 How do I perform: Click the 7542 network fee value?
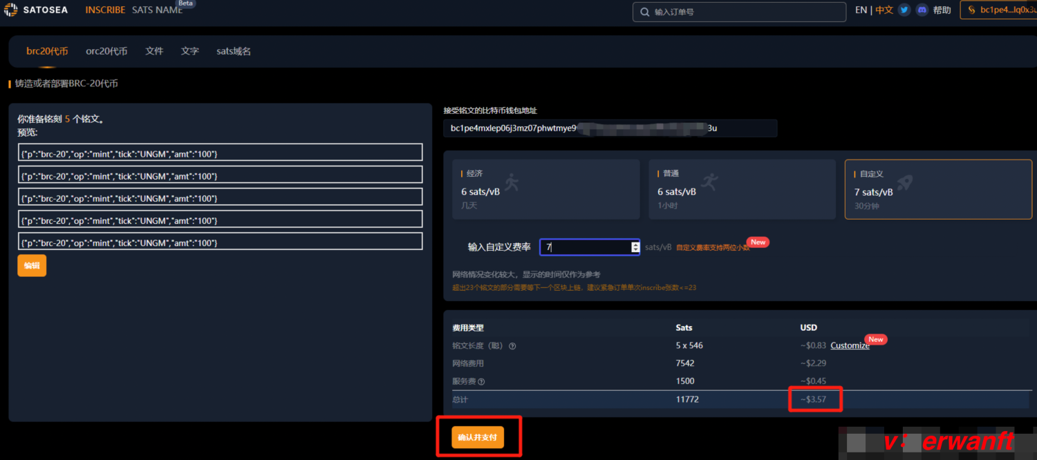685,363
